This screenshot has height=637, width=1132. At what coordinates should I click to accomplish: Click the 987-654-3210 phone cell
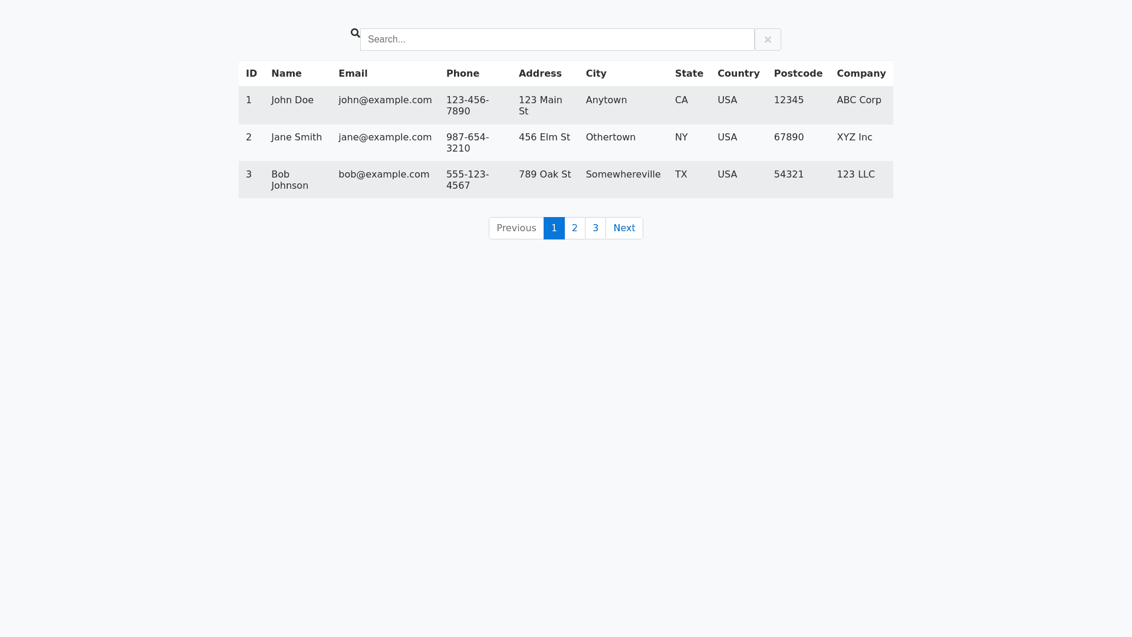pyautogui.click(x=467, y=143)
